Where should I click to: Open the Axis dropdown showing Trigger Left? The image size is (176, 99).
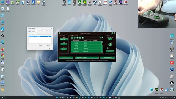[x=64, y=40]
